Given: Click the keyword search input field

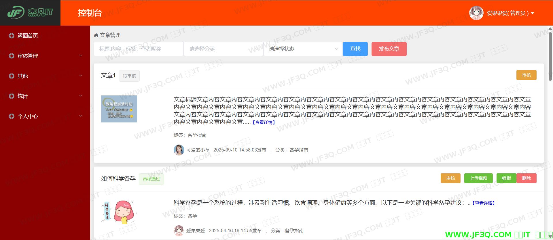Looking at the screenshot, I should click(x=139, y=49).
